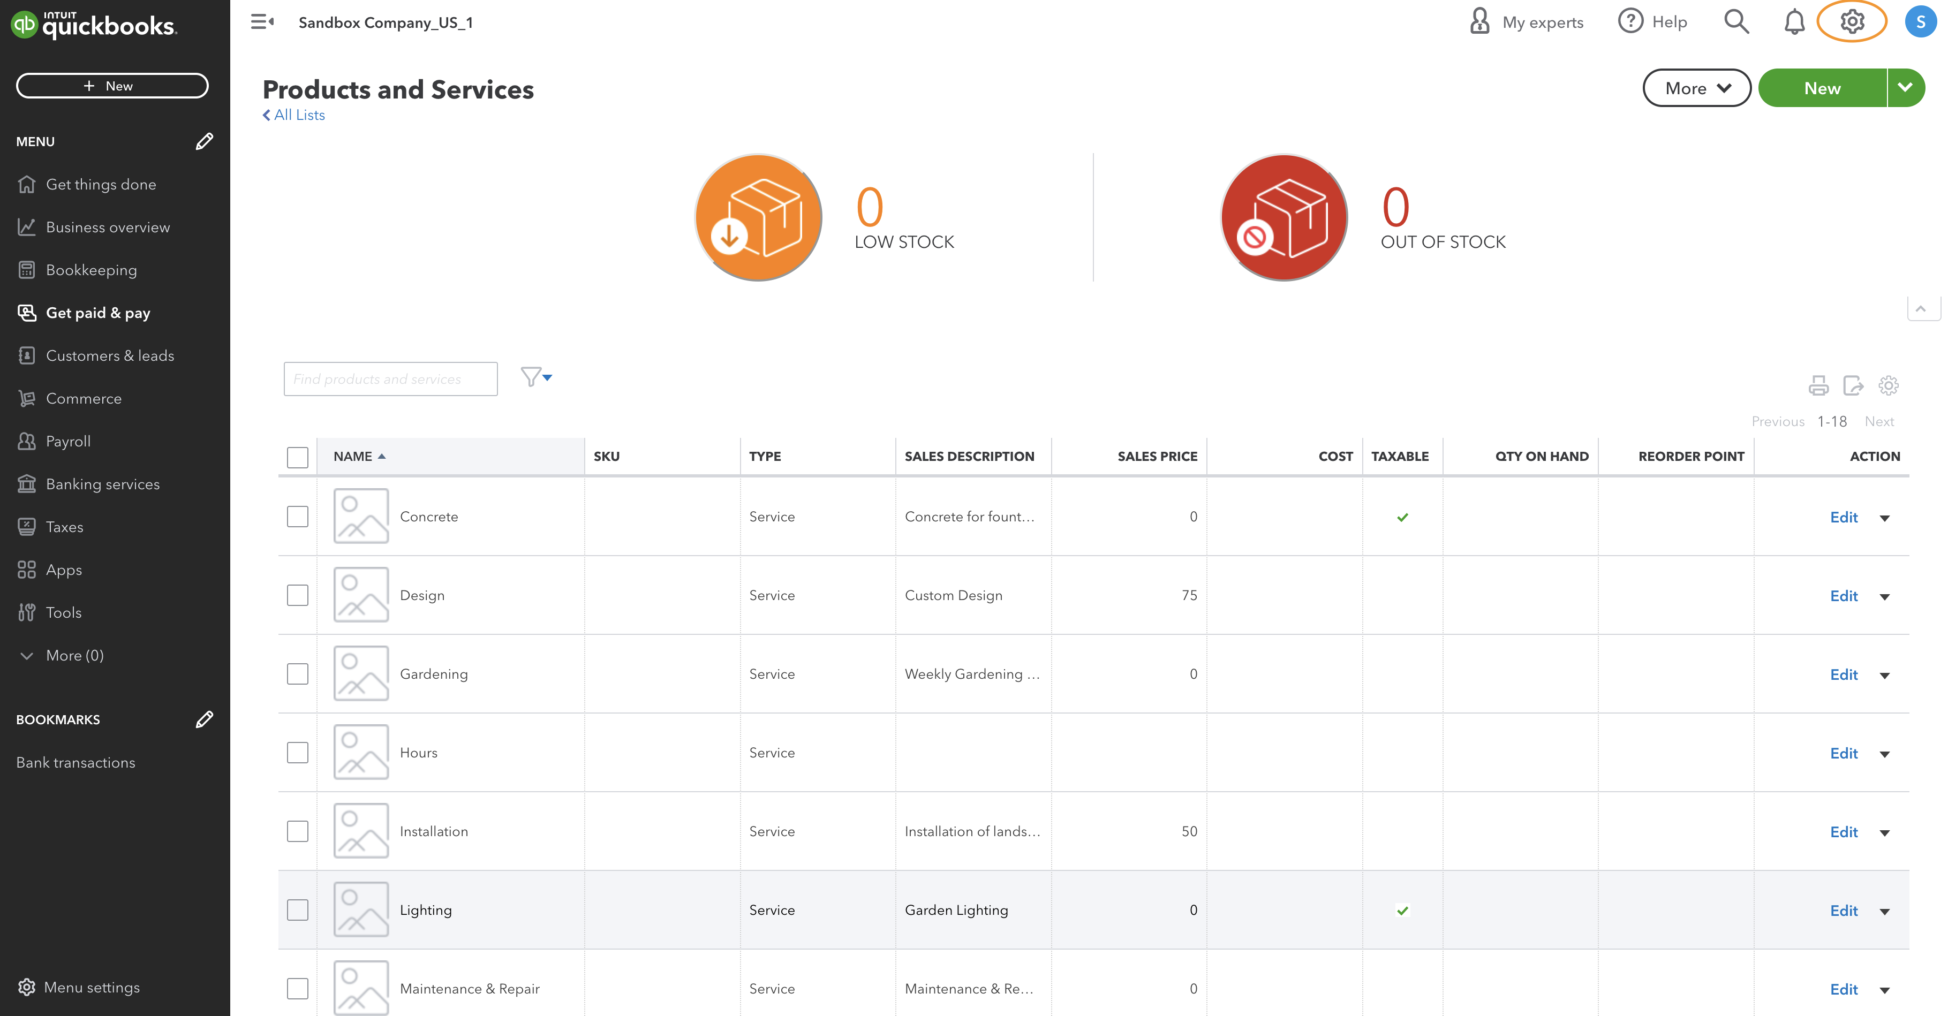
Task: Open Customers & leads menu item
Action: tap(110, 356)
